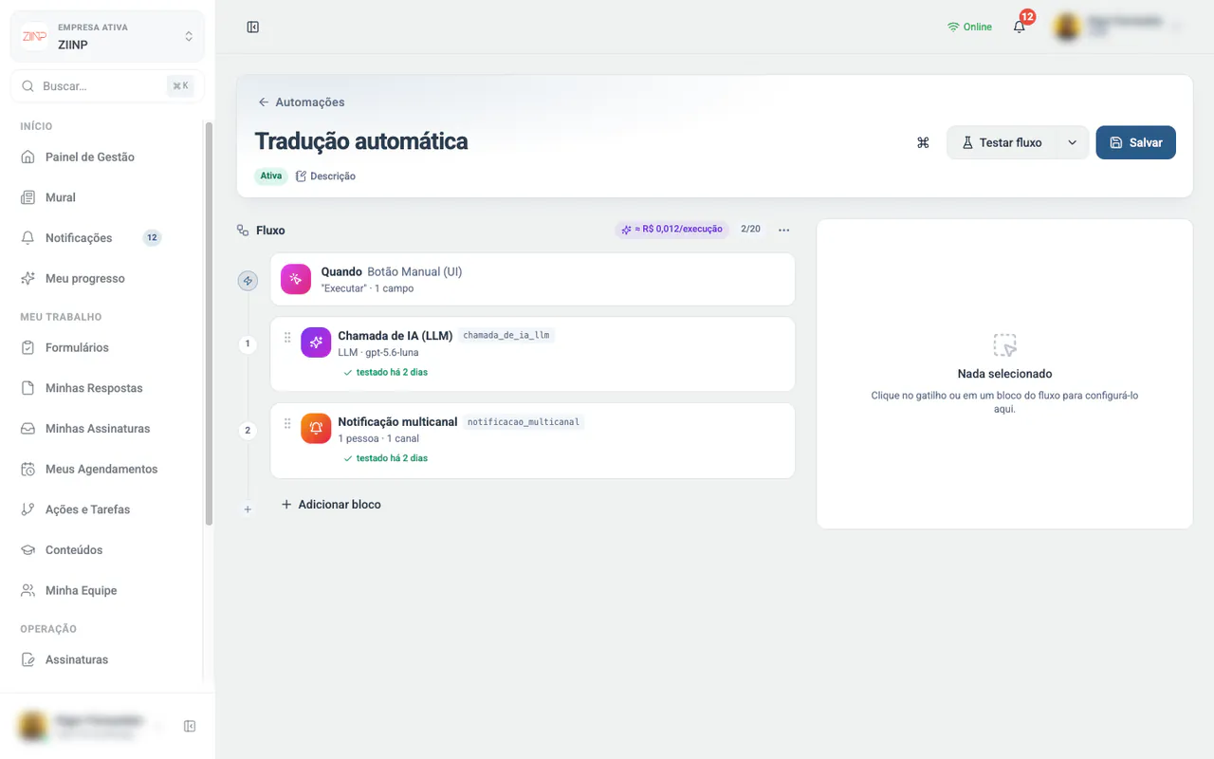This screenshot has height=759, width=1214.
Task: Save the flow with Salvar
Action: point(1135,142)
